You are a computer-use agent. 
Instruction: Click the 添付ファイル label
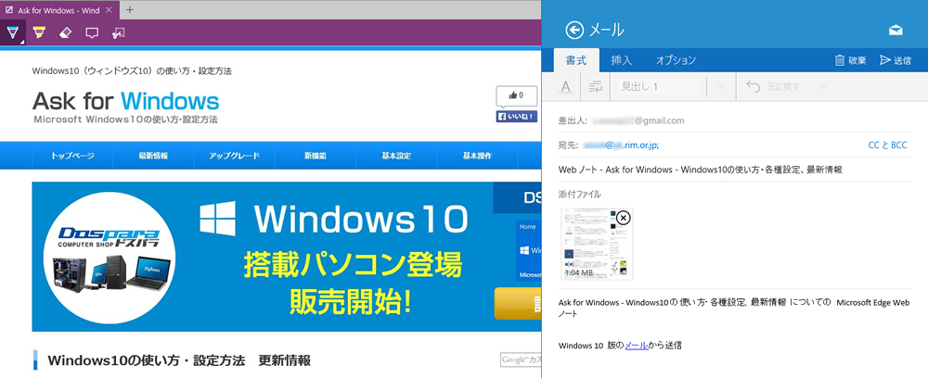point(579,195)
